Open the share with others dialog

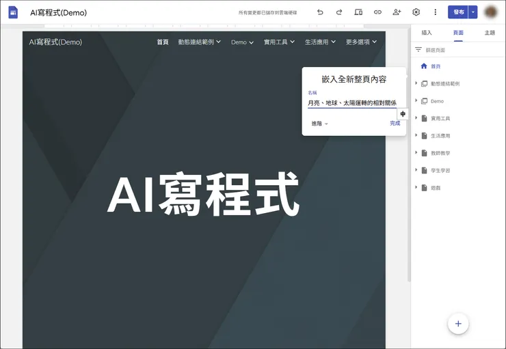tap(397, 12)
